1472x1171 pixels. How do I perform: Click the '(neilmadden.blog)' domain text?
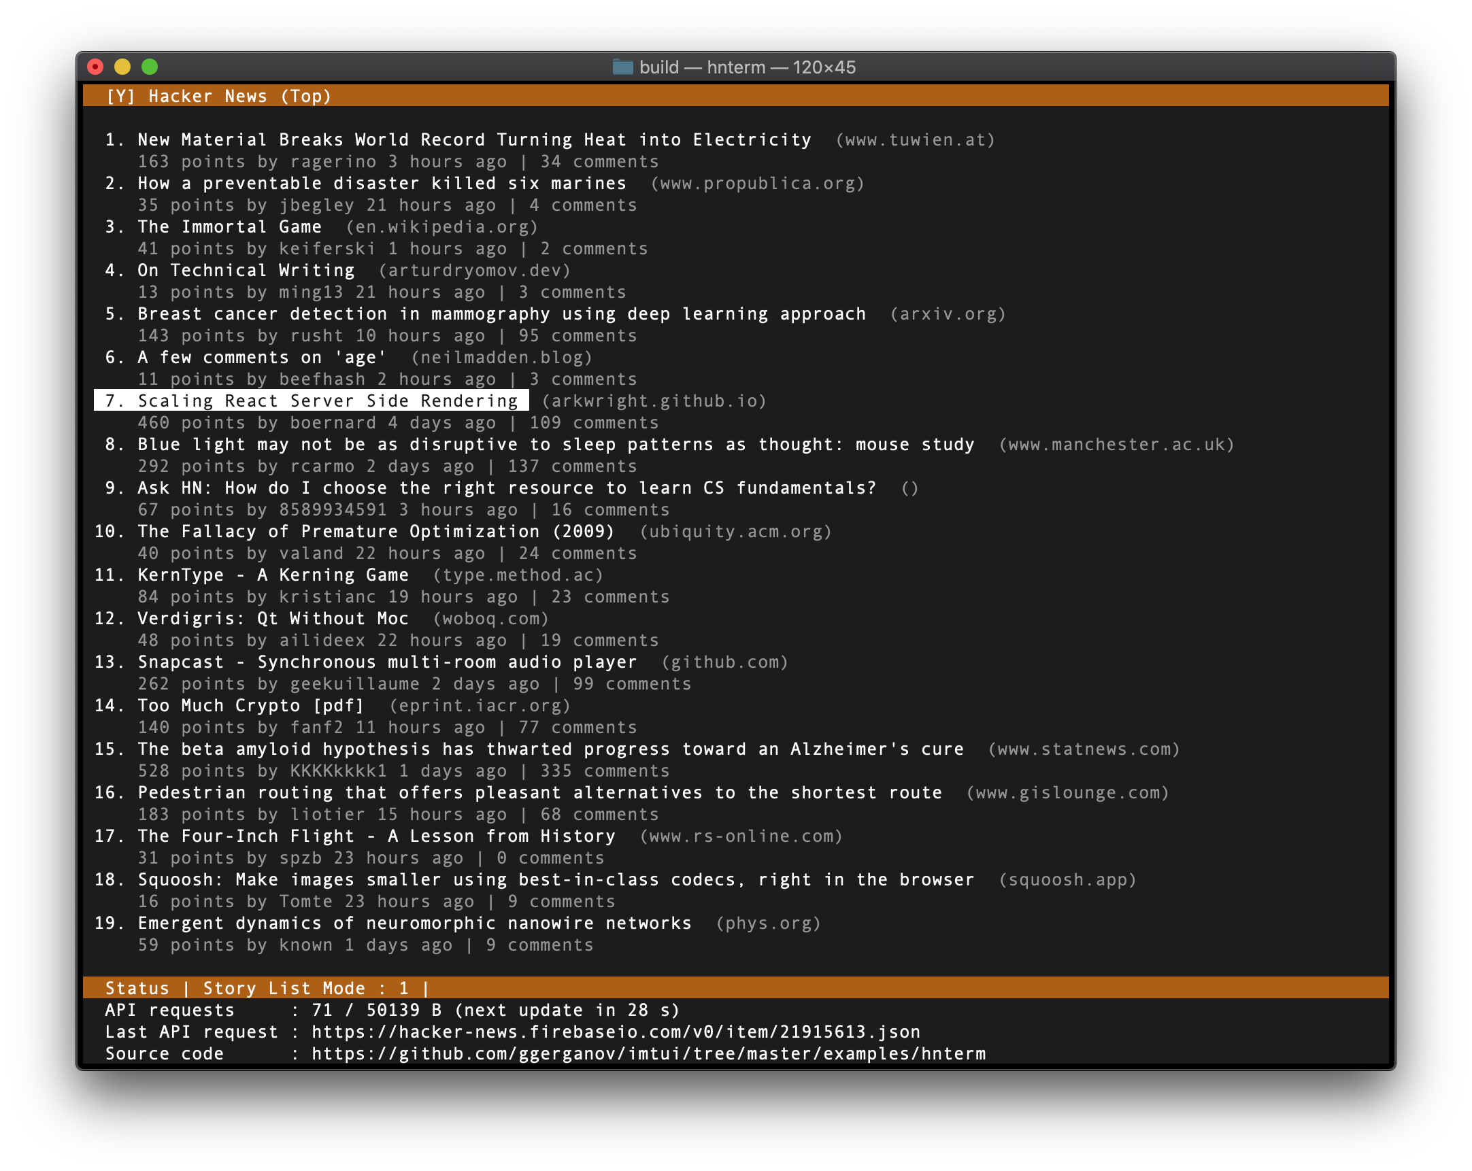(502, 358)
